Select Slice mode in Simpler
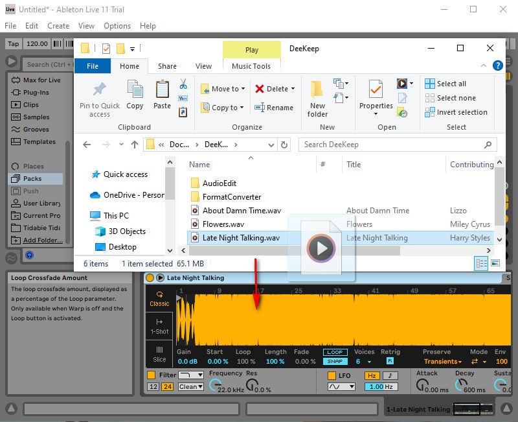Viewport: 518px width, 422px height. click(159, 354)
